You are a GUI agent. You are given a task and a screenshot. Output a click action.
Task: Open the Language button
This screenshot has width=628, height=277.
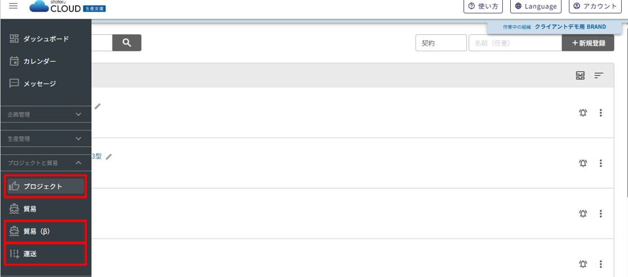[536, 6]
